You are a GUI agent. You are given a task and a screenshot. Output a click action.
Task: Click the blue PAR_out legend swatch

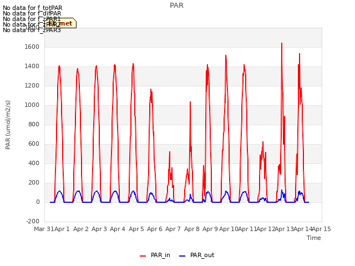click(x=182, y=256)
